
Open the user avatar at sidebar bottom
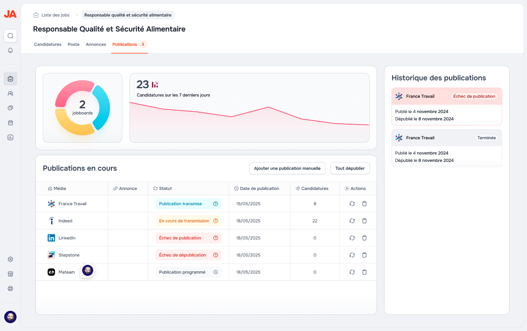tap(11, 317)
